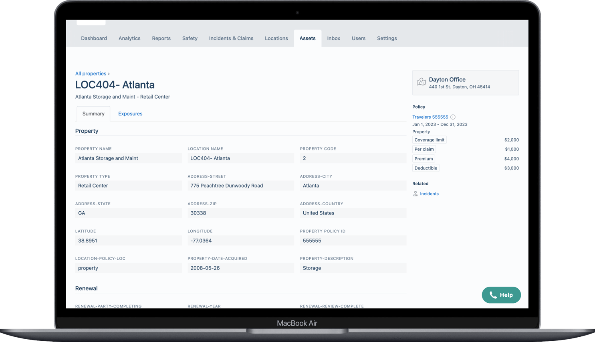
Task: Click the Property-Date-Acquired field
Action: pyautogui.click(x=240, y=268)
